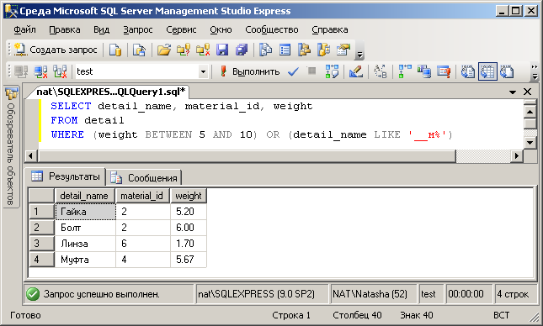The width and height of the screenshot is (543, 326).
Task: Switch to Results to File
Action: pos(507,71)
